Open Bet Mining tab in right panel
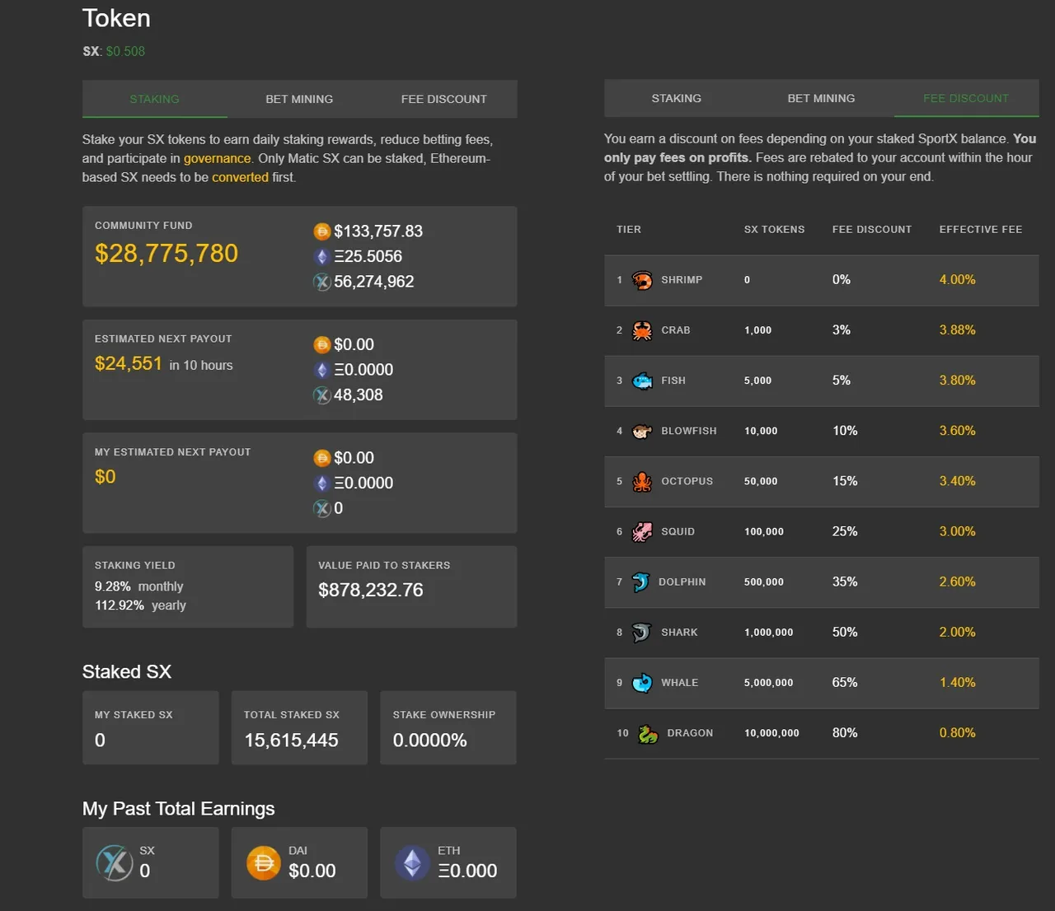 coord(821,98)
